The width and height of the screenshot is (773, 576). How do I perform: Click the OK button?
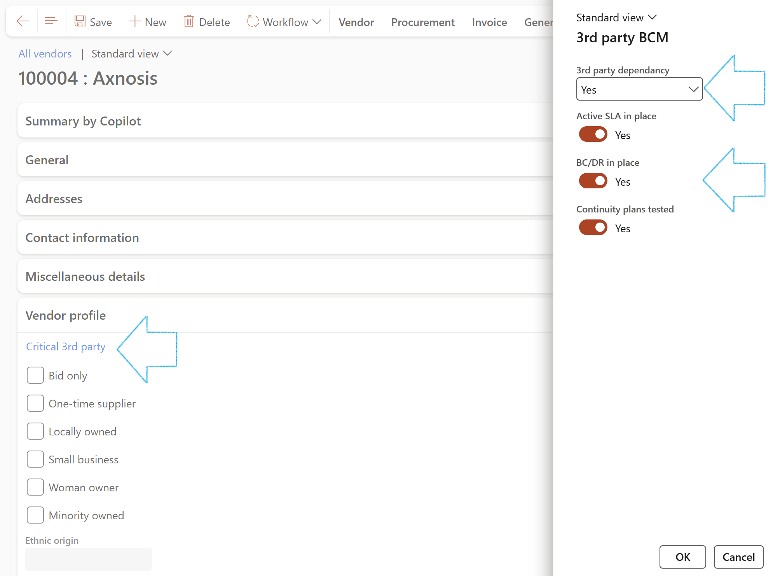pos(682,557)
